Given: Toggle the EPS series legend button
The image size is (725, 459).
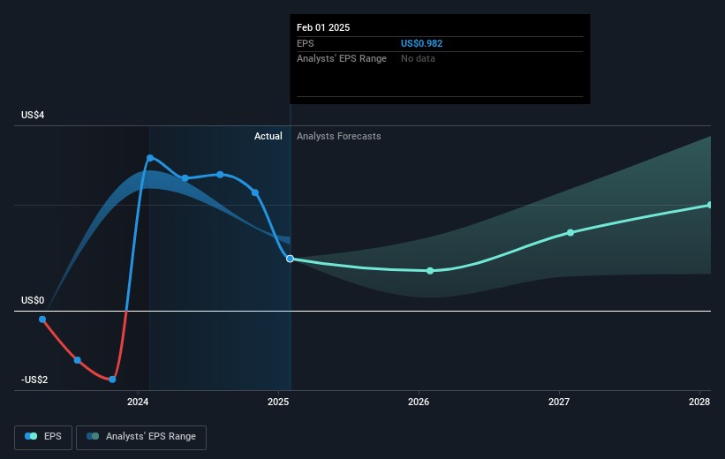Looking at the screenshot, I should tap(42, 437).
